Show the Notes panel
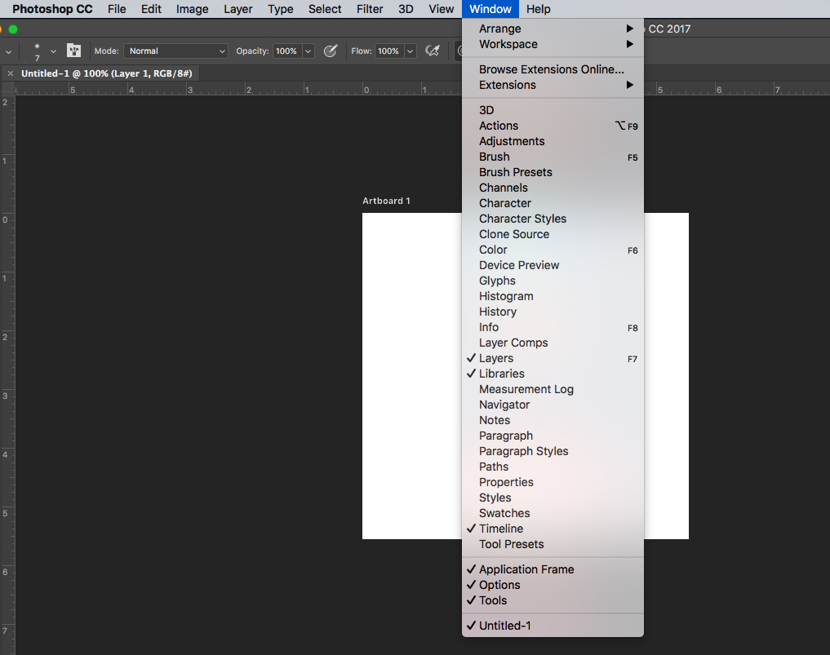The height and width of the screenshot is (655, 830). pyautogui.click(x=553, y=420)
